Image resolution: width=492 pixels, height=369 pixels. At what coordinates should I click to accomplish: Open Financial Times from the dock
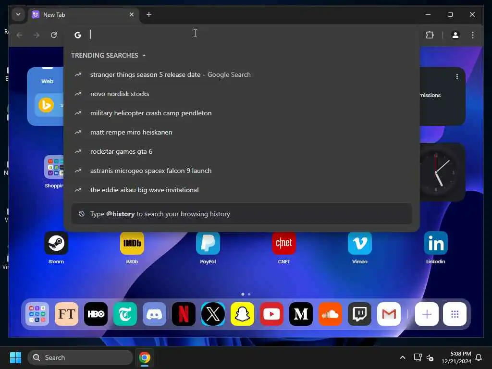(66, 314)
